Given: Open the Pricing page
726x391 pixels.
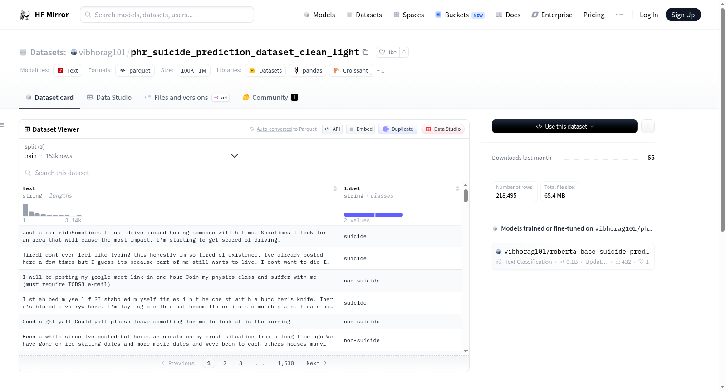Looking at the screenshot, I should (594, 15).
